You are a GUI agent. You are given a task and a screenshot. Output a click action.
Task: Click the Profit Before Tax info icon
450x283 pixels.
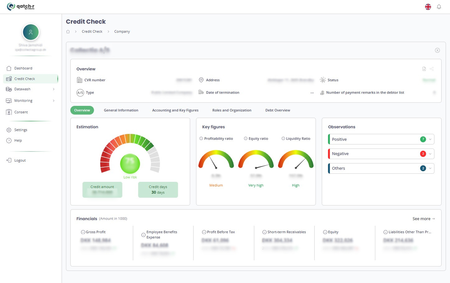204,232
